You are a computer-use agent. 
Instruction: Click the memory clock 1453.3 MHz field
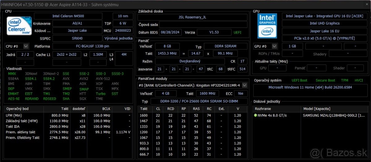pos(167,53)
